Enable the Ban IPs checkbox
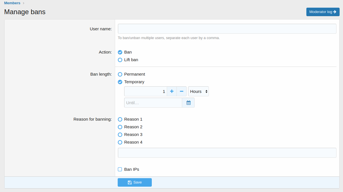This screenshot has height=192, width=343. (120, 169)
